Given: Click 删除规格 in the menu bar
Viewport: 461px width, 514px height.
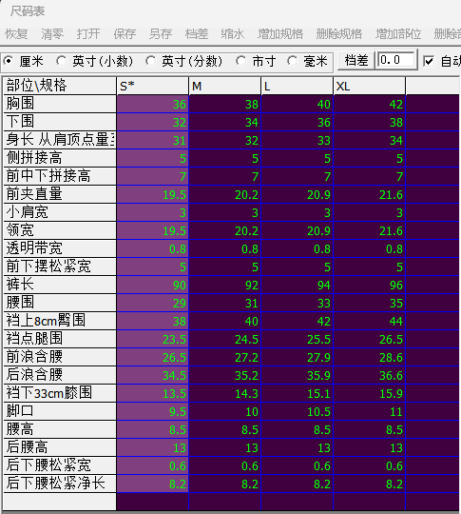Looking at the screenshot, I should [x=339, y=33].
